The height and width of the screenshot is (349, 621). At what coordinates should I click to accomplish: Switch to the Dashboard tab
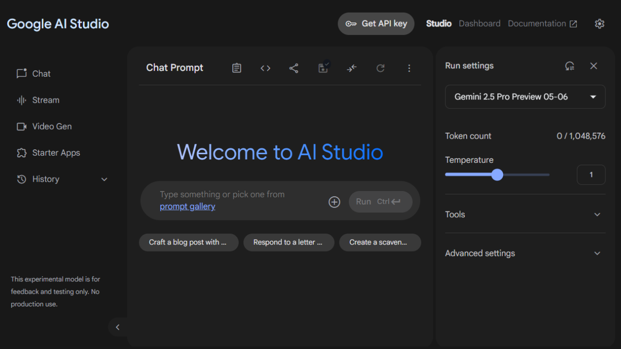coord(479,24)
